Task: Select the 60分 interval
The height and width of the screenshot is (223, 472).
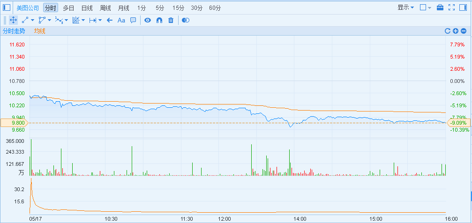Action: 215,8
